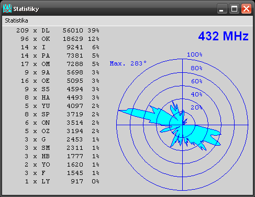Viewport: 255px width, 197px height.
Task: Select the YU row with 4097 points
Action: pyautogui.click(x=62, y=106)
